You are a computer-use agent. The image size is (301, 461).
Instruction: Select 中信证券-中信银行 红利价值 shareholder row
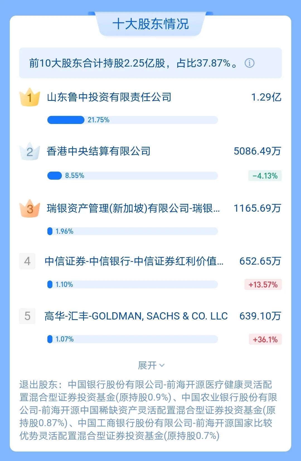click(x=134, y=261)
